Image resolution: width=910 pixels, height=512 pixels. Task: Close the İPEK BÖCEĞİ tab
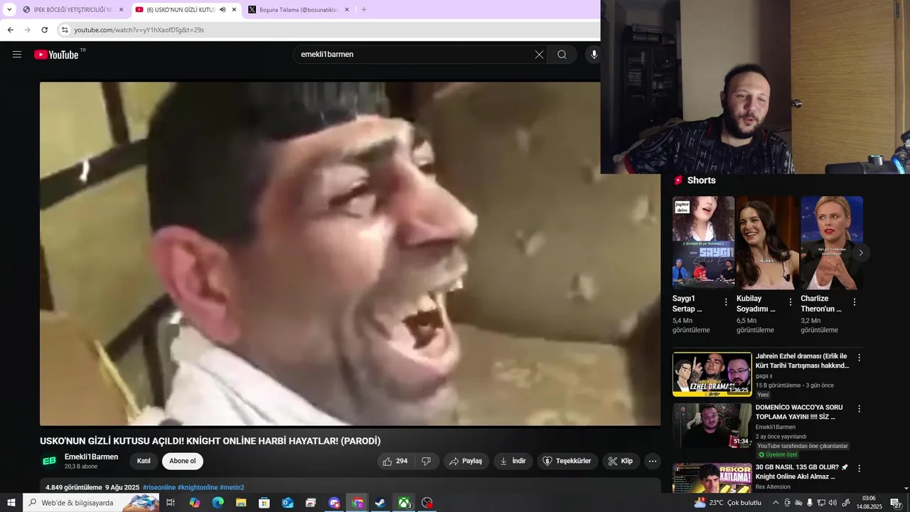(x=121, y=10)
